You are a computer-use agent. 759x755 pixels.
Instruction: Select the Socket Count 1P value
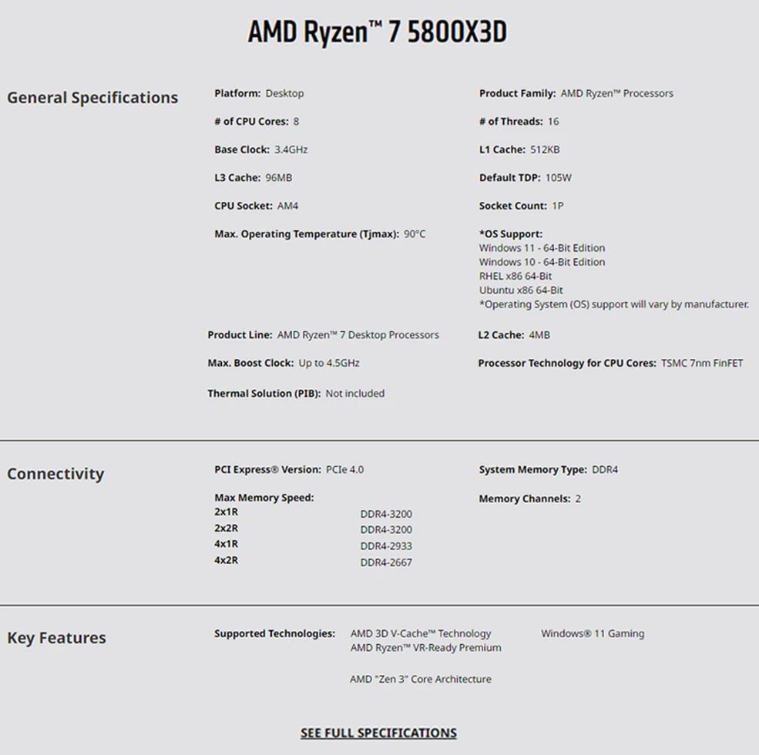pos(558,206)
